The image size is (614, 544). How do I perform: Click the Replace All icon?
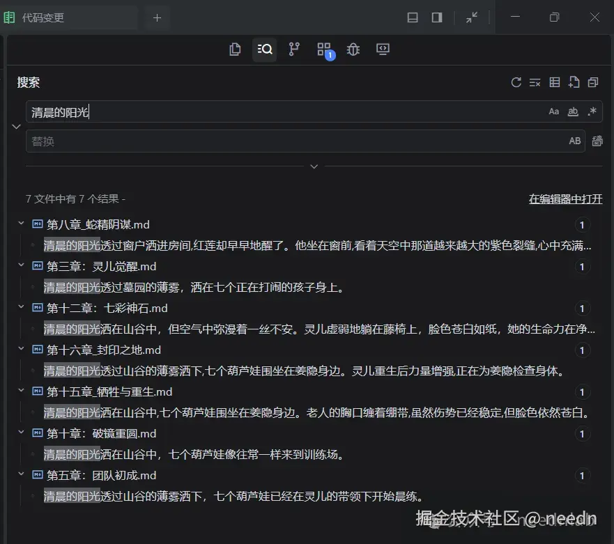point(597,141)
